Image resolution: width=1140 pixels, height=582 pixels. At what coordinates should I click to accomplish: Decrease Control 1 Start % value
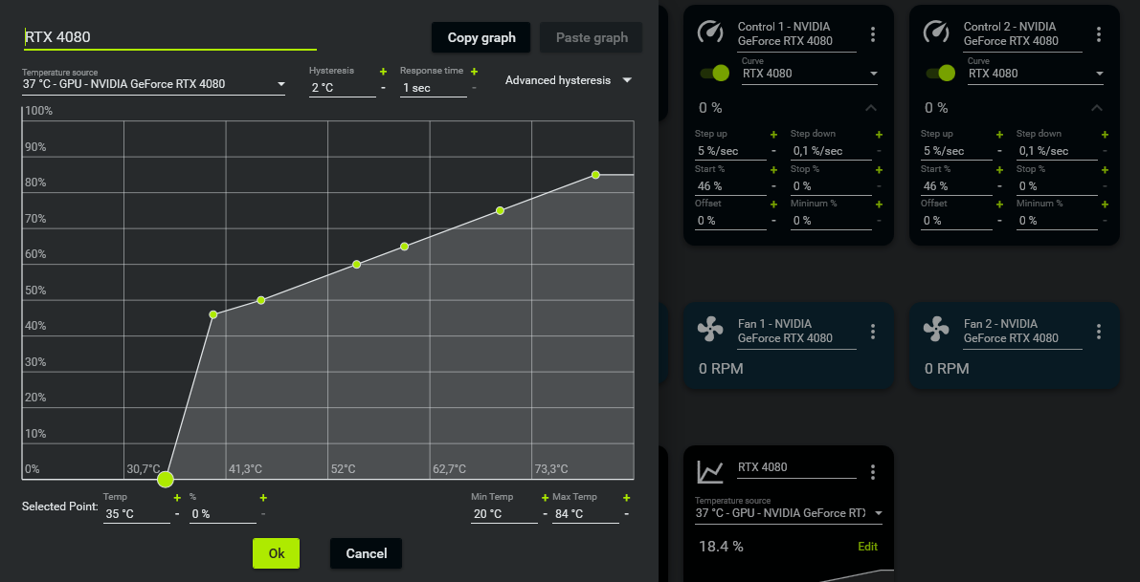[773, 185]
